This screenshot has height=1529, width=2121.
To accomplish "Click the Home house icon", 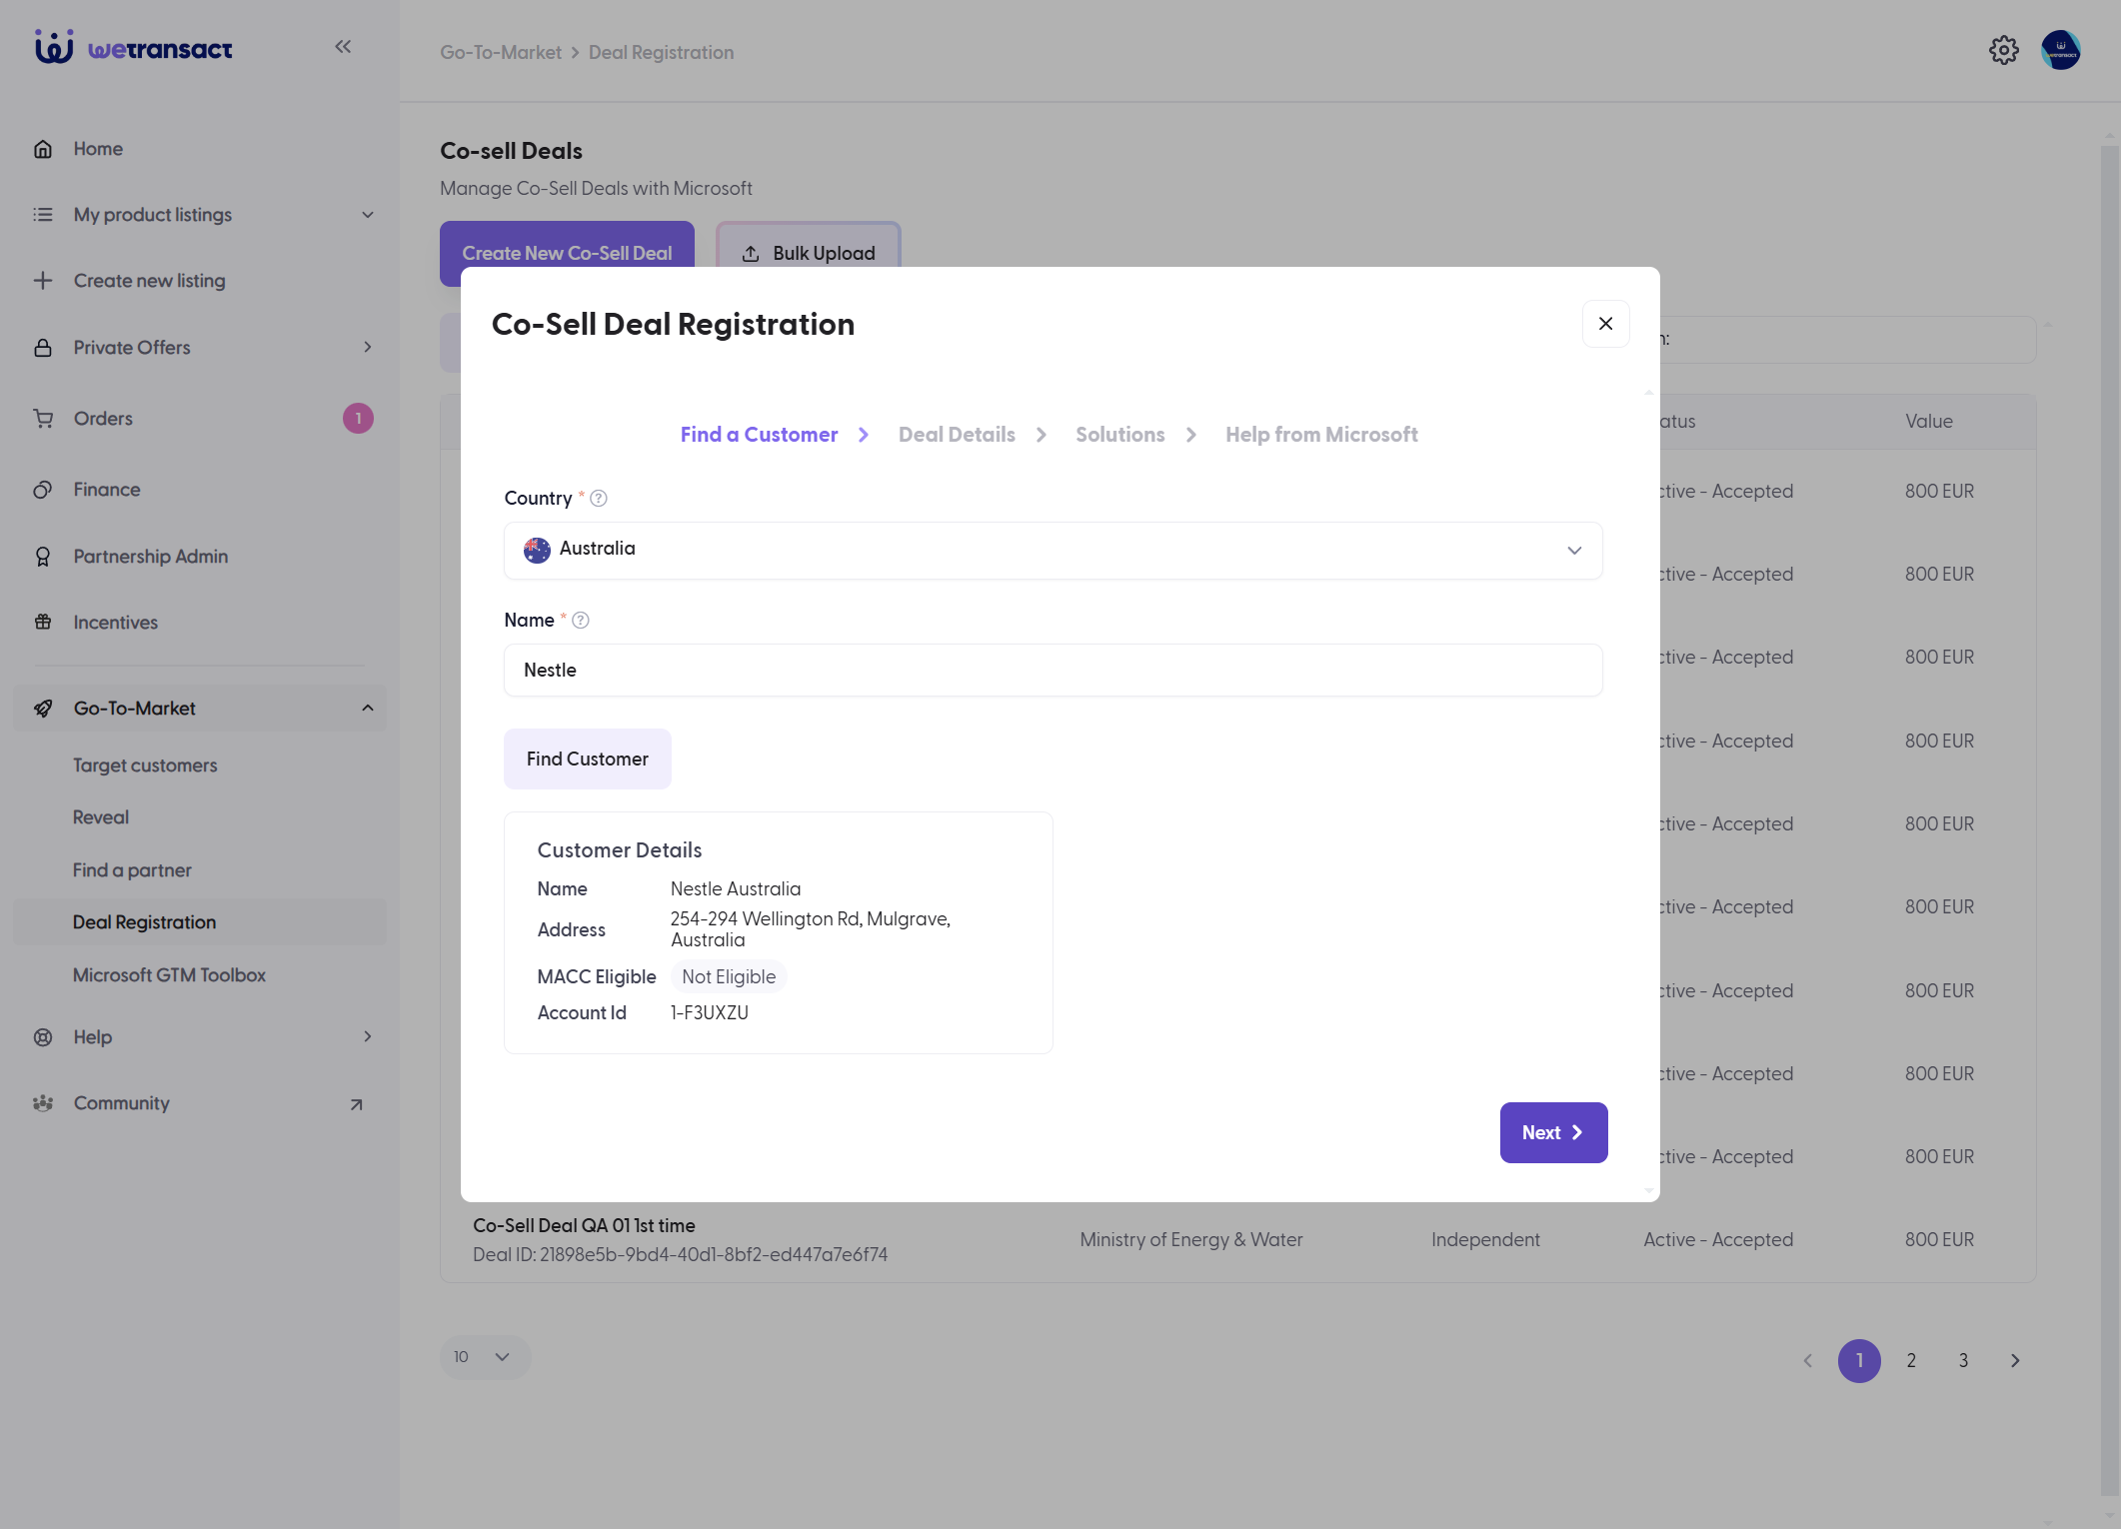I will point(43,149).
